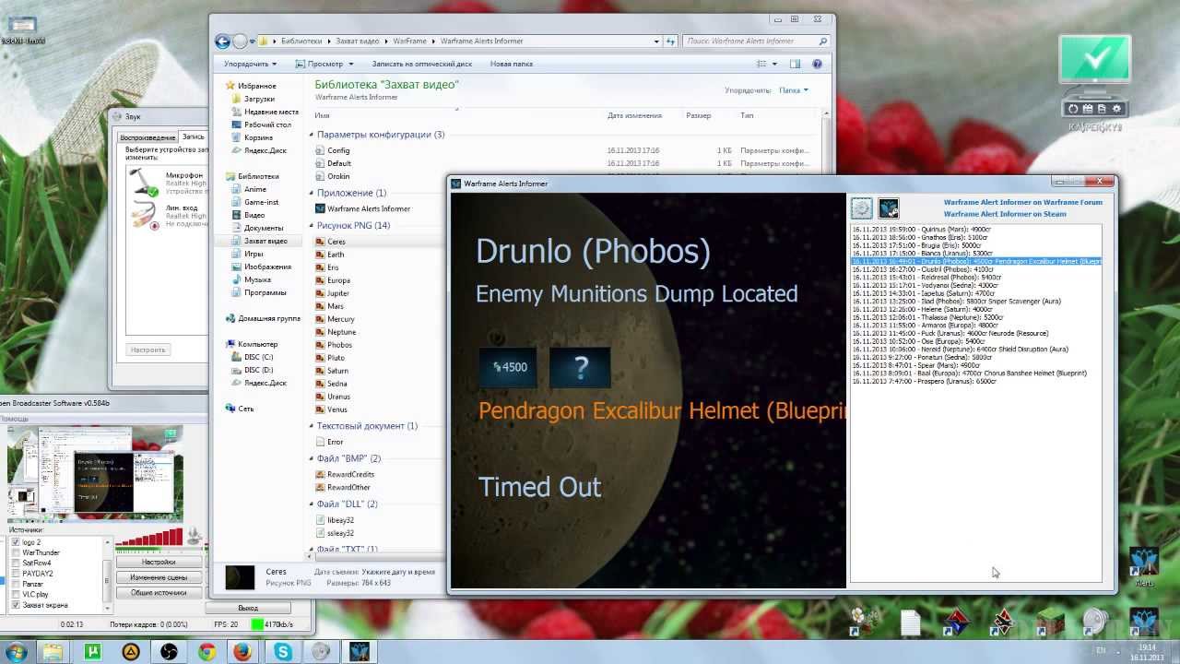
Task: Open Firefox from the taskbar
Action: [x=242, y=652]
